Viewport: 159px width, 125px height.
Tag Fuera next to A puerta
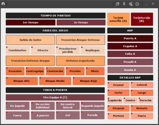click(x=17, y=115)
